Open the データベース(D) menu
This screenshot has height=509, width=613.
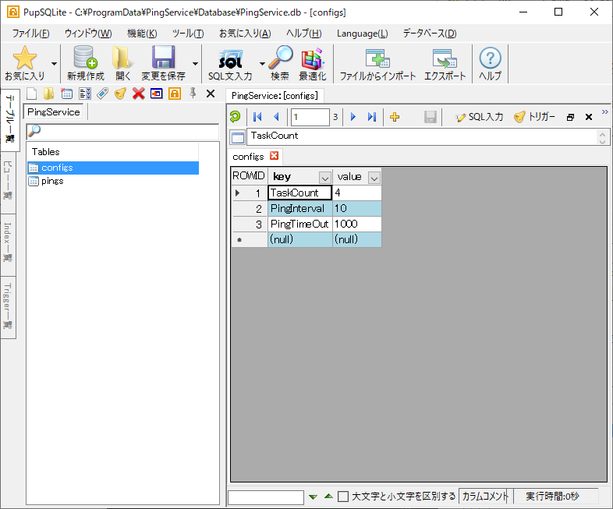(429, 34)
